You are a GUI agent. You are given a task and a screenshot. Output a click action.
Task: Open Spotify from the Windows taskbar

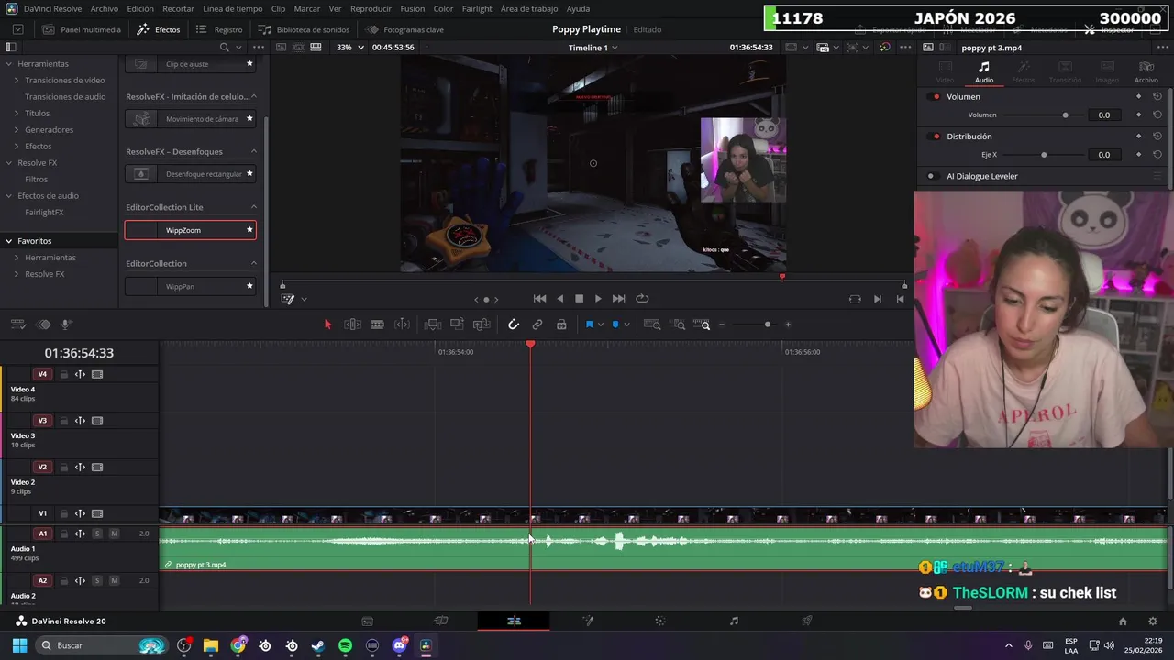345,645
